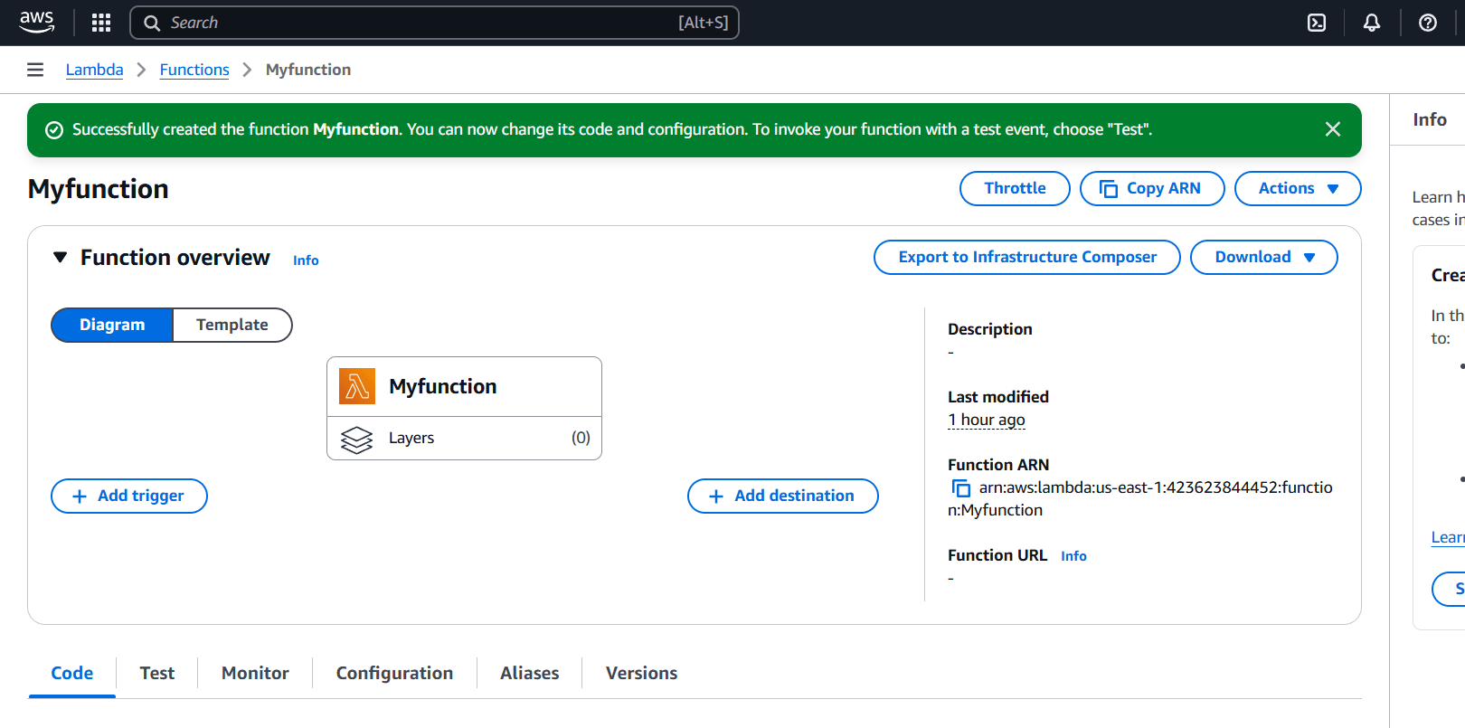
Task: Click the success checkmark icon in banner
Action: click(54, 130)
